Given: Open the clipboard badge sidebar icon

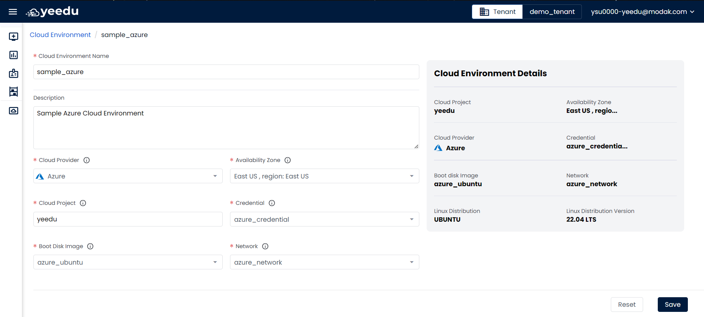Looking at the screenshot, I should tap(14, 73).
